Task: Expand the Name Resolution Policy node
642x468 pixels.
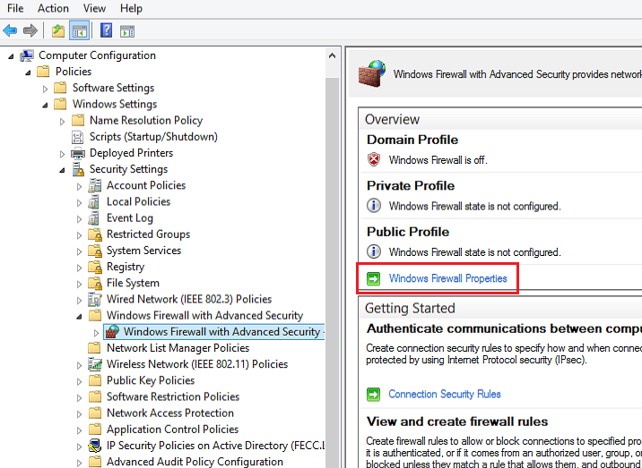Action: (62, 121)
